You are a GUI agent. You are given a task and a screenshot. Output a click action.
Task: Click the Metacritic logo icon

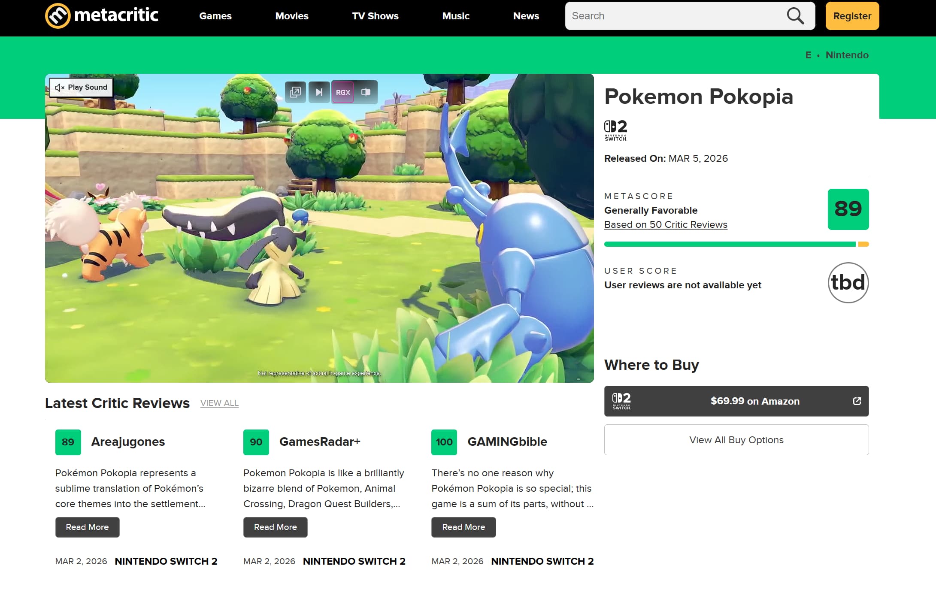pyautogui.click(x=58, y=16)
